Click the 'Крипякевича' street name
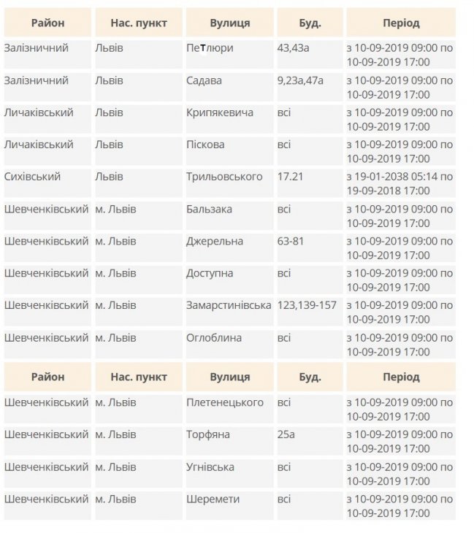 [220, 112]
